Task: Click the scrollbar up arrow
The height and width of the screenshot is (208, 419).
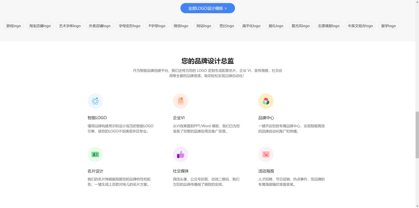Action: click(417, 2)
